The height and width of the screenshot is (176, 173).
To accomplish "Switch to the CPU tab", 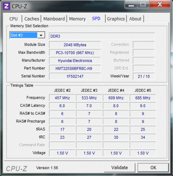I will click(x=13, y=19).
